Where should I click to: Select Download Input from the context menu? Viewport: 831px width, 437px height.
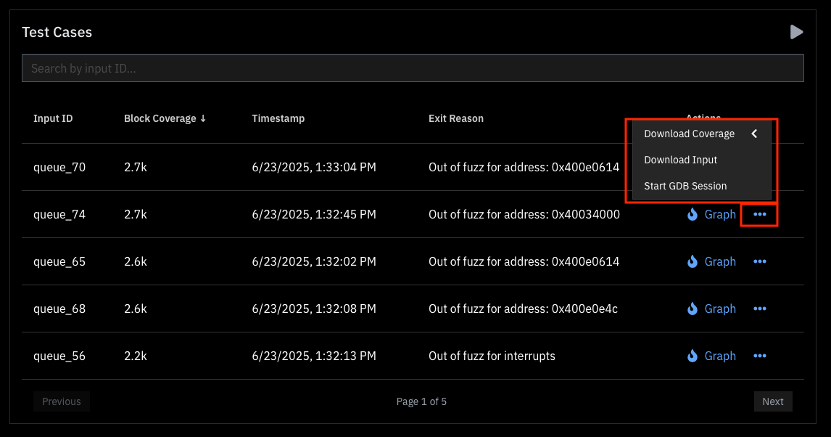(x=680, y=160)
